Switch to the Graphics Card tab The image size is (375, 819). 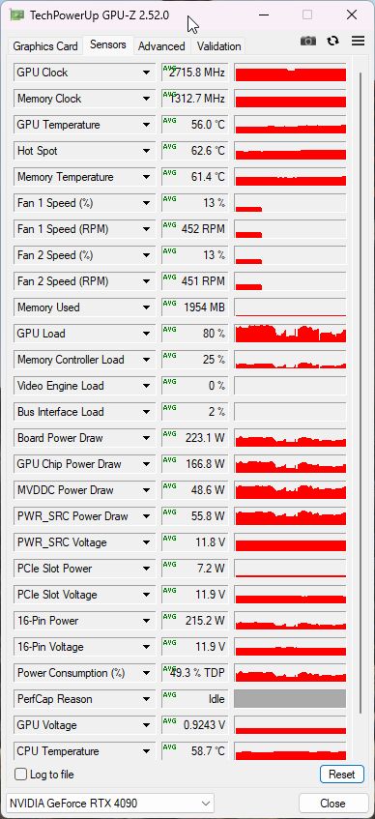(x=44, y=46)
